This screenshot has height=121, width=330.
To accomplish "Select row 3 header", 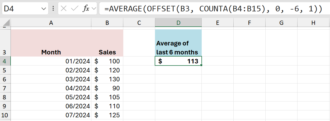I will tap(5, 43).
